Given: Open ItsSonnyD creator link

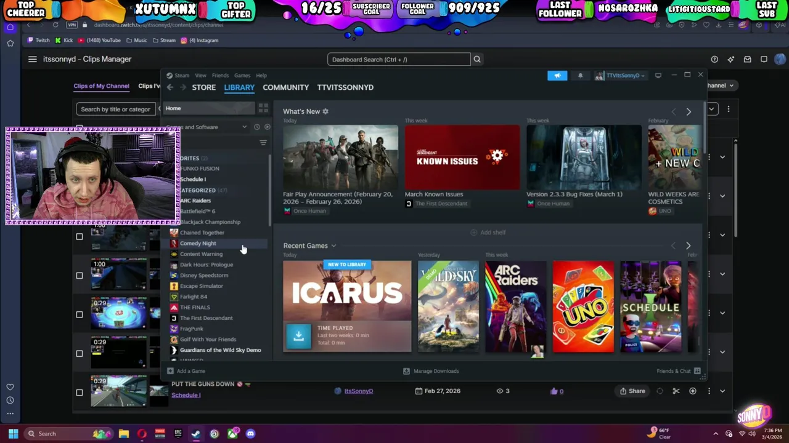Looking at the screenshot, I should tap(359, 391).
